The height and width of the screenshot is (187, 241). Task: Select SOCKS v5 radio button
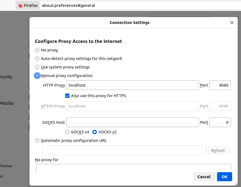click(95, 132)
